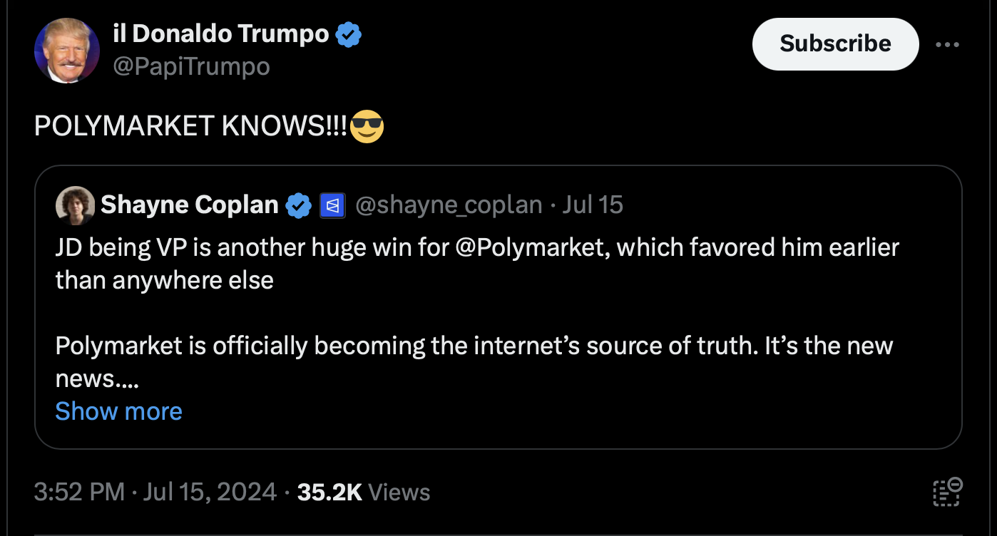
Task: Open Shayne Coplan's display name link
Action: pos(190,205)
